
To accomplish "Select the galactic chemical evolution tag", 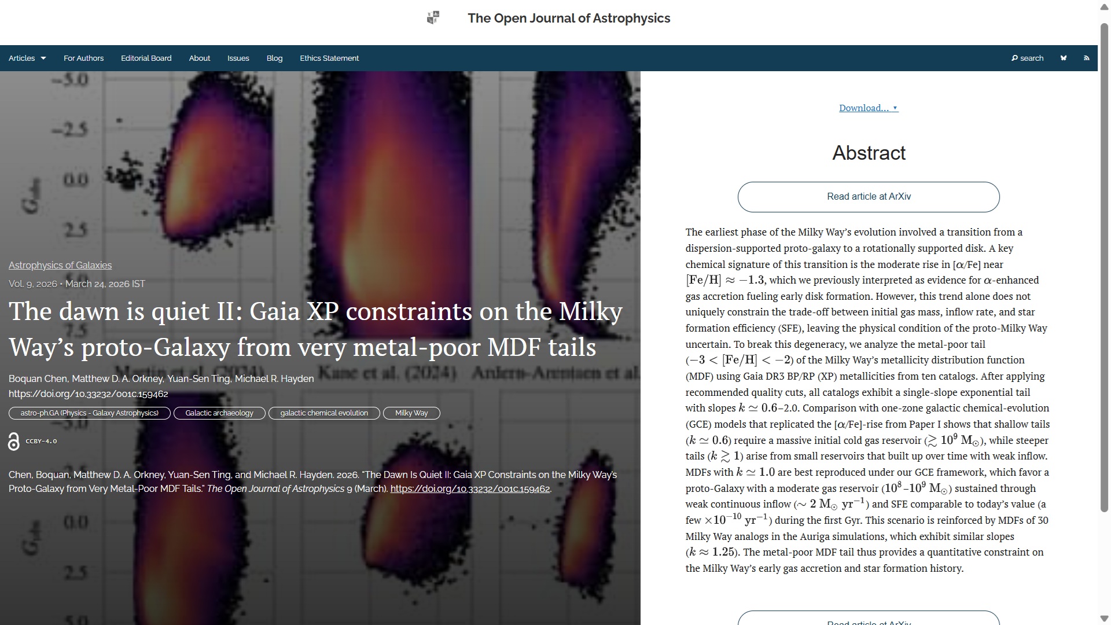I will [x=323, y=413].
